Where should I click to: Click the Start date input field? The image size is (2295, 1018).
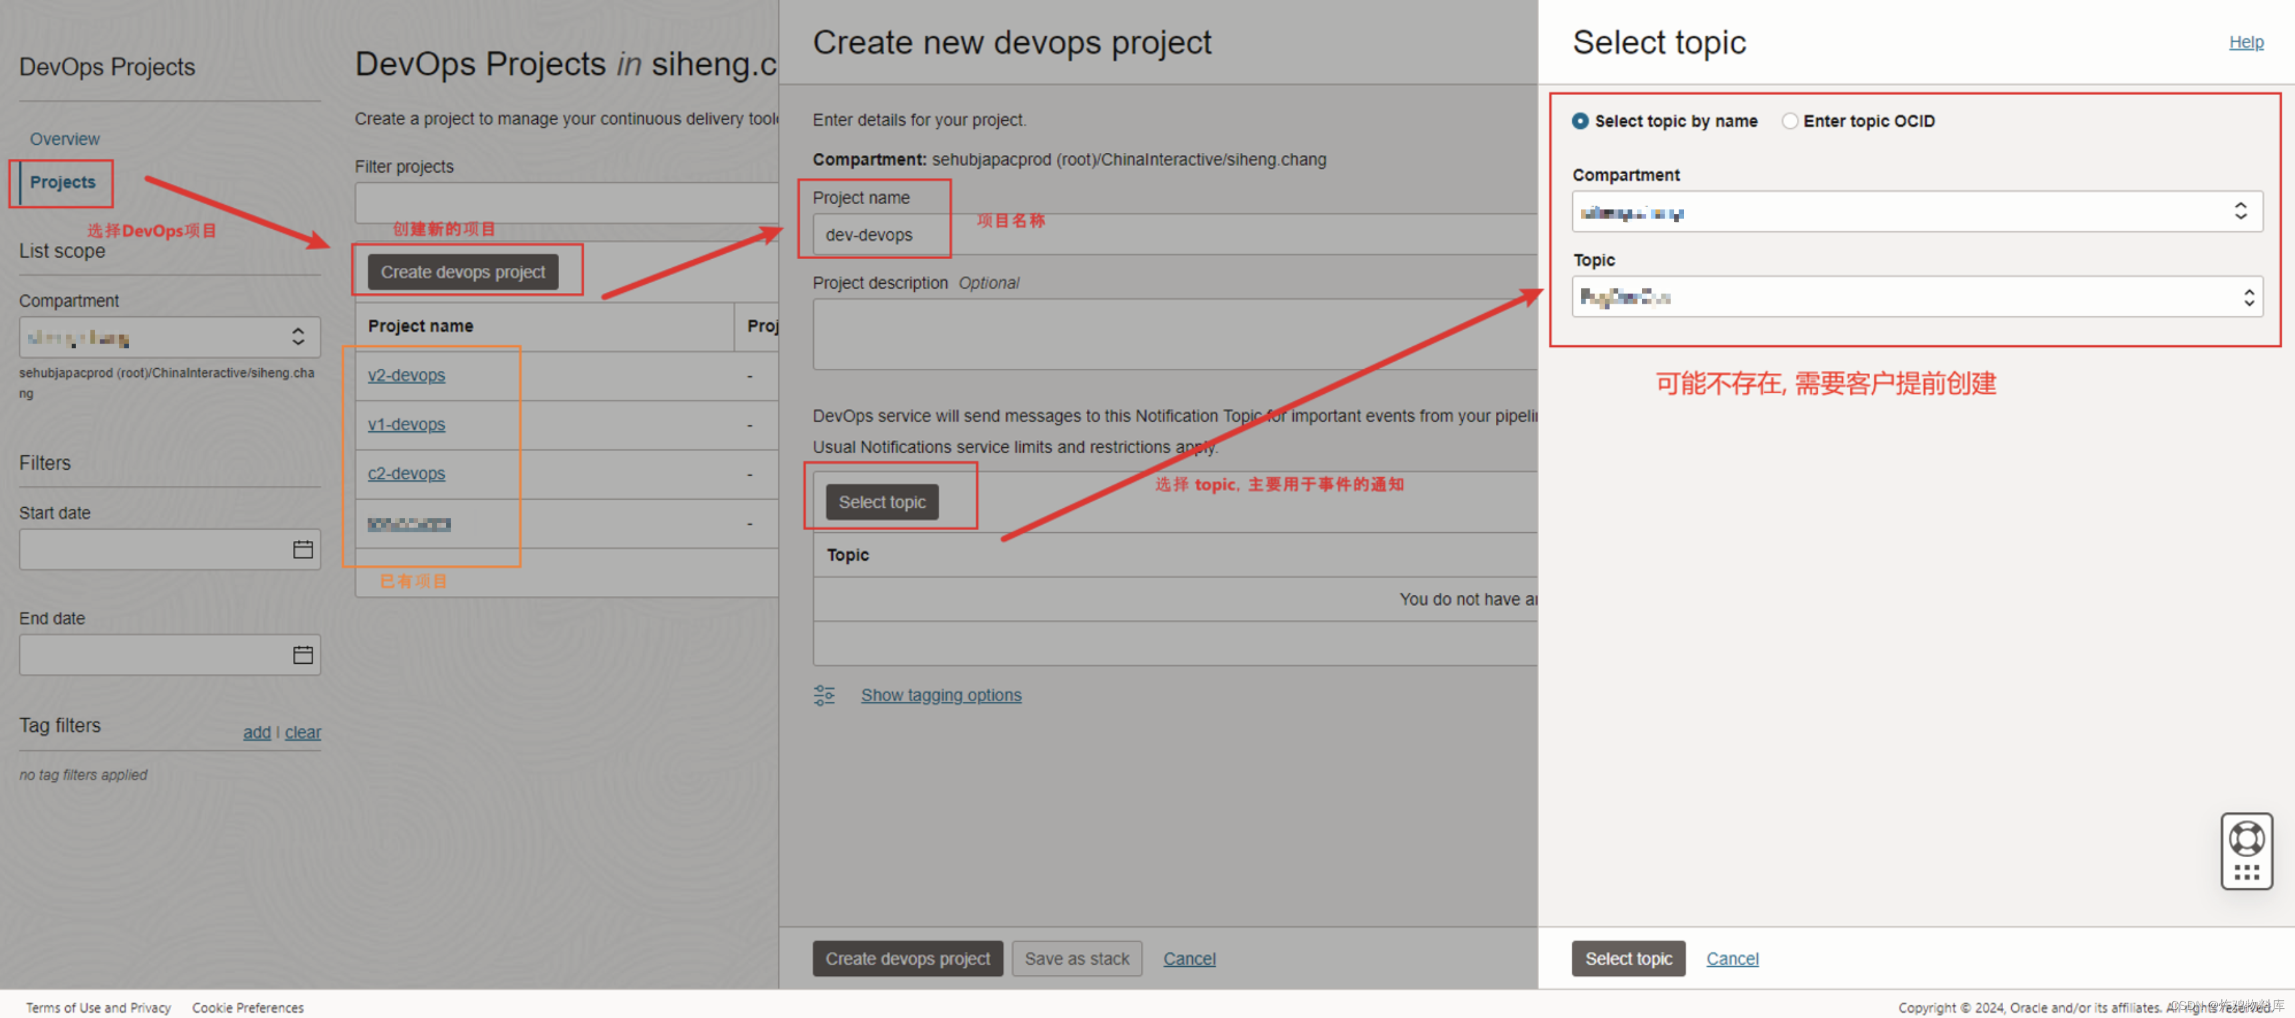click(170, 550)
